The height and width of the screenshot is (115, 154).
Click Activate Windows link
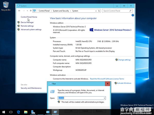124,83
